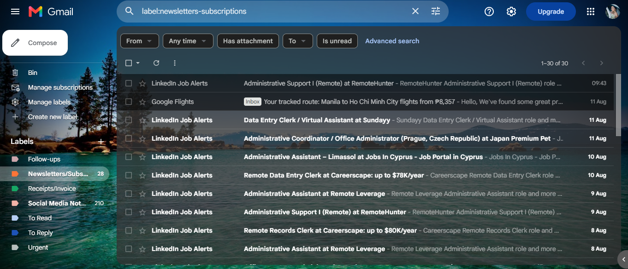This screenshot has width=628, height=269.
Task: Open Advanced search link
Action: click(392, 41)
